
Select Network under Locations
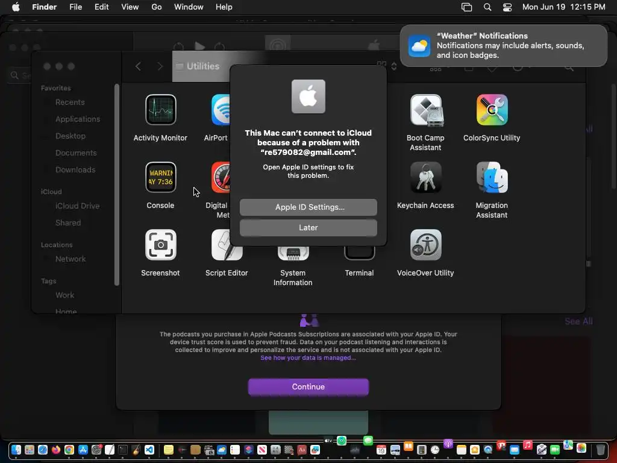pyautogui.click(x=70, y=259)
